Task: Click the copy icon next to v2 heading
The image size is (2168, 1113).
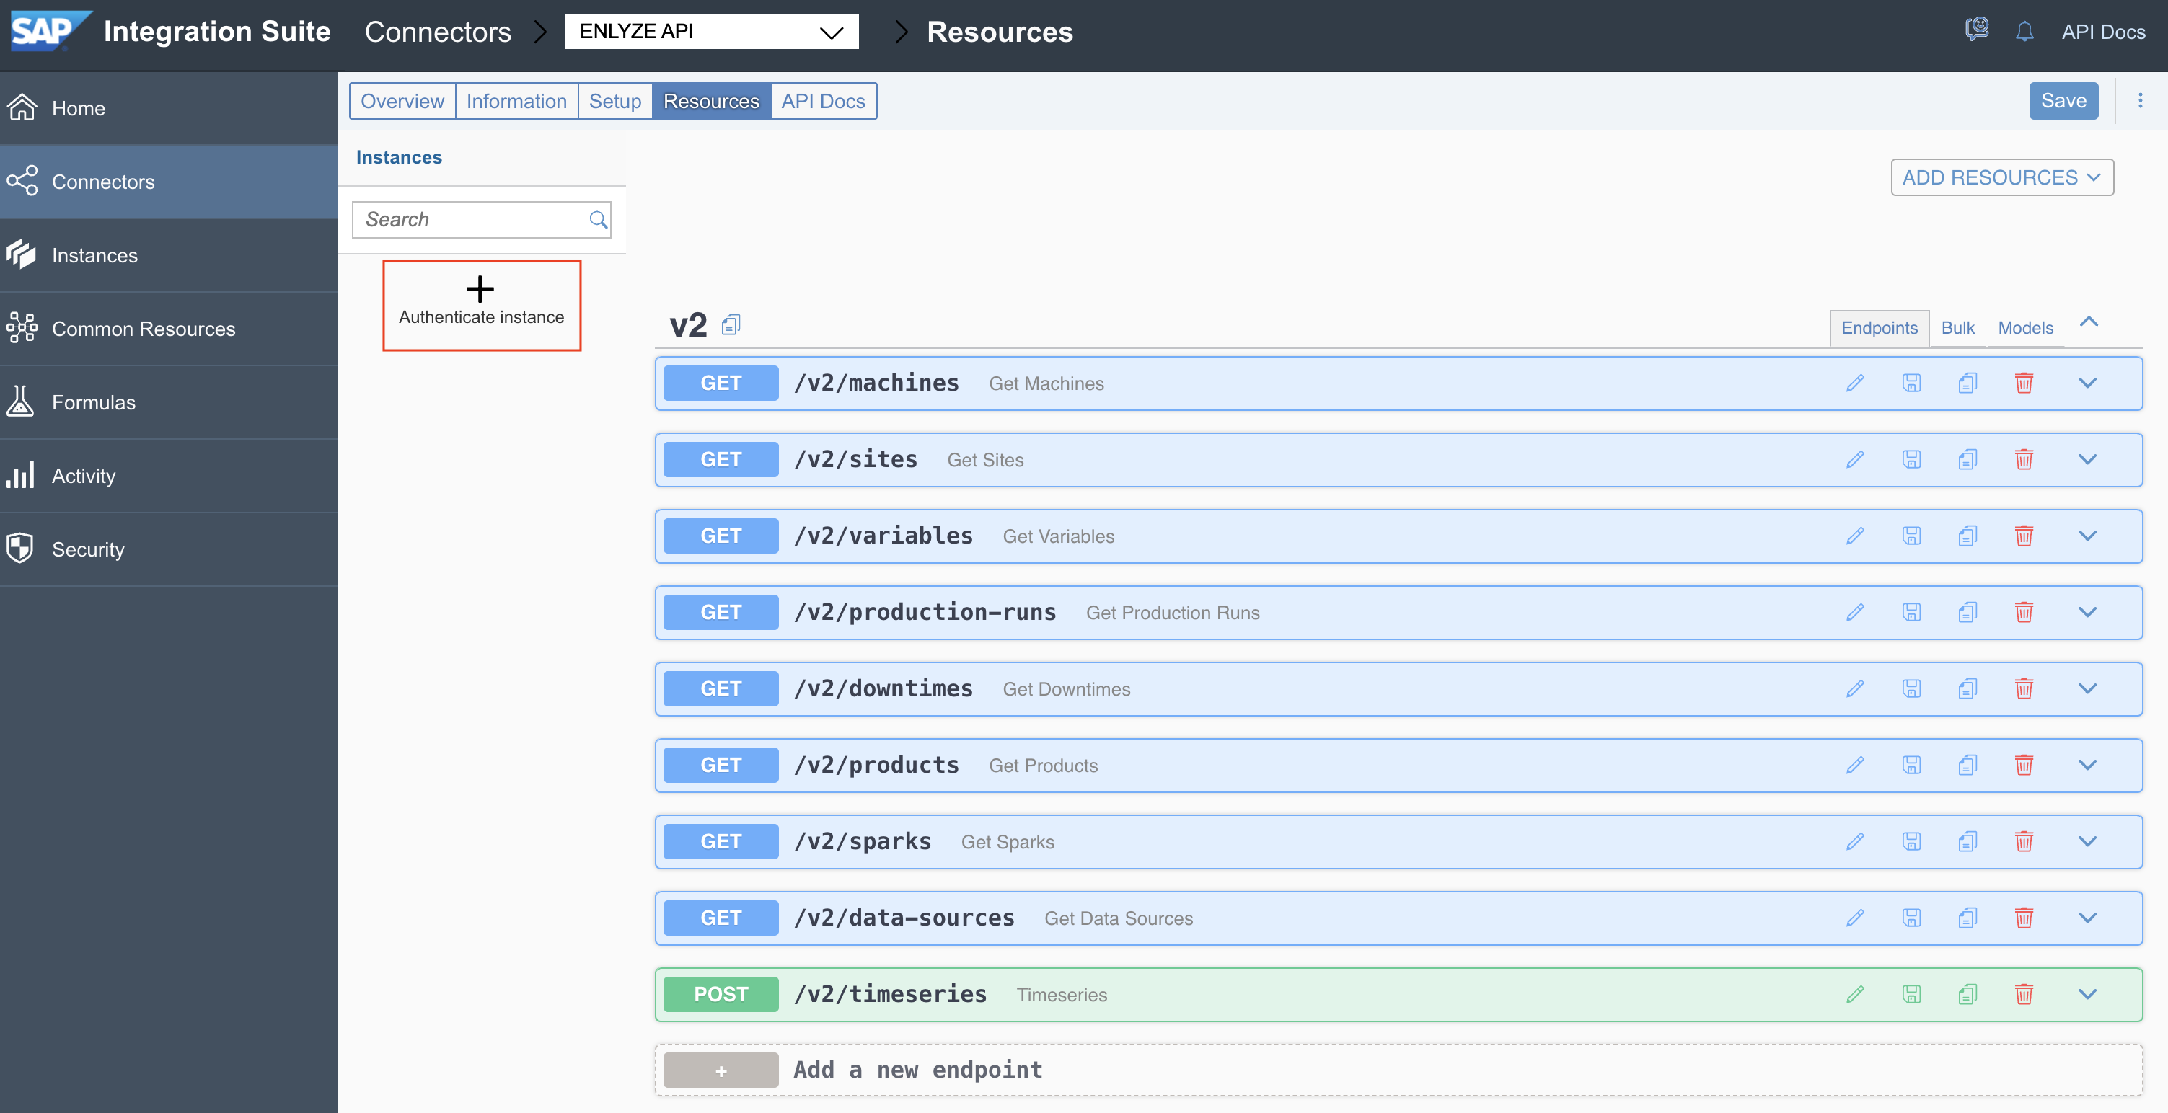Action: coord(731,324)
